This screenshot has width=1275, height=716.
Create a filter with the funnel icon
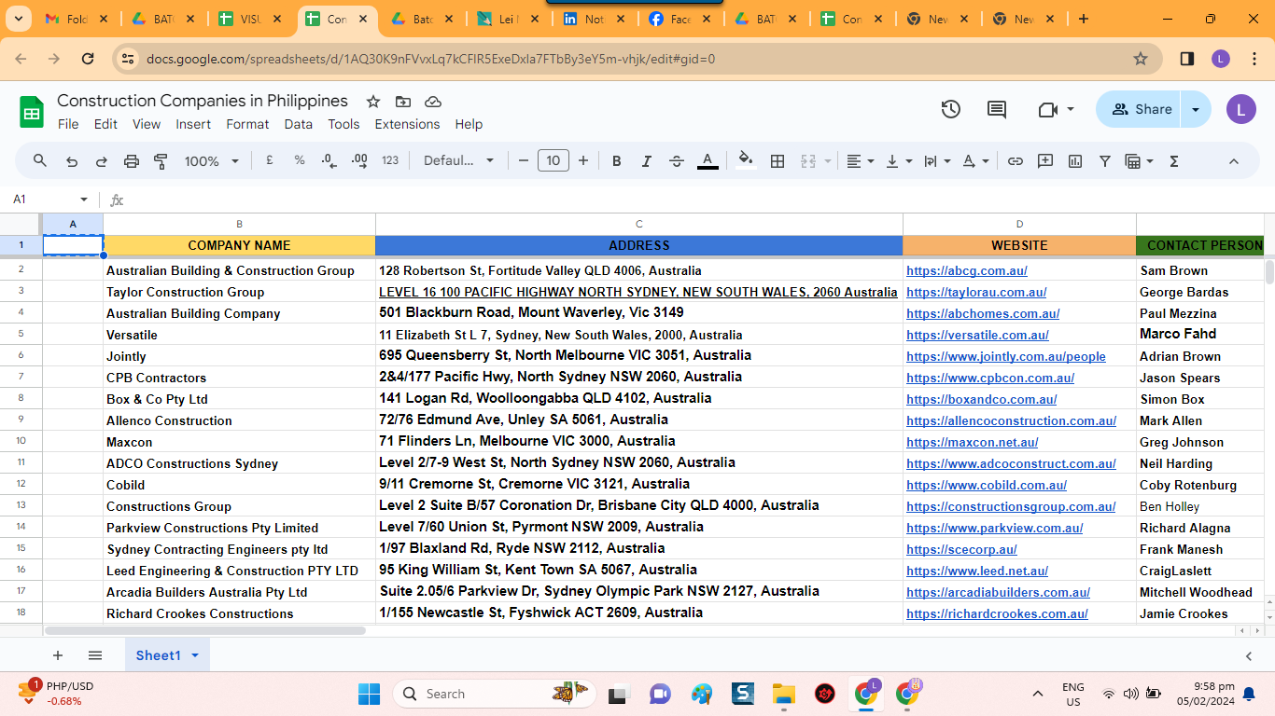pyautogui.click(x=1105, y=161)
